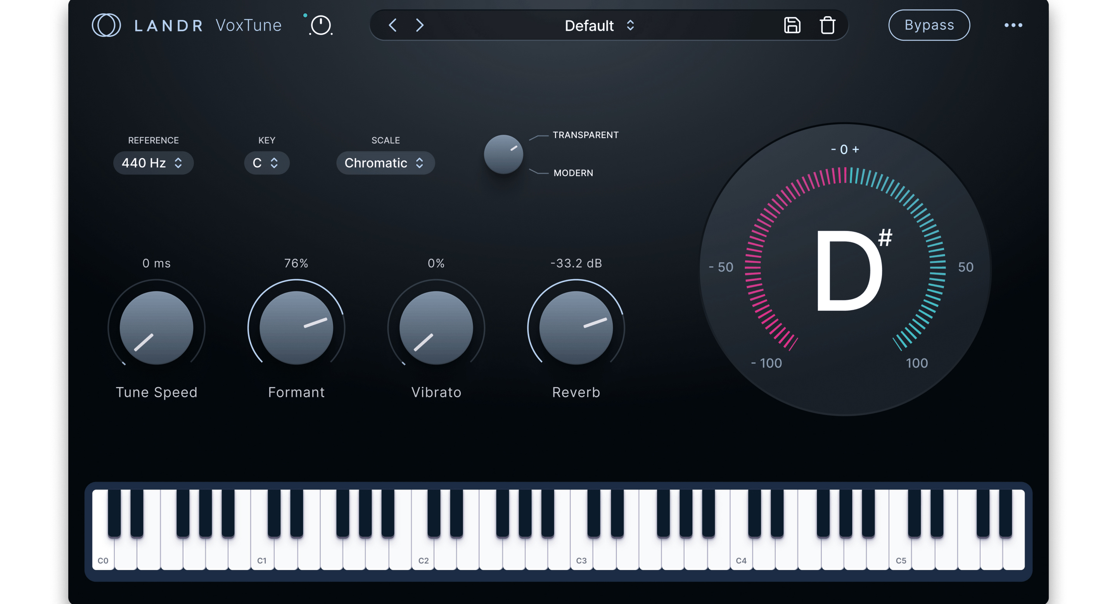The image size is (1117, 604).
Task: Go to previous preset with left arrow
Action: [x=393, y=25]
